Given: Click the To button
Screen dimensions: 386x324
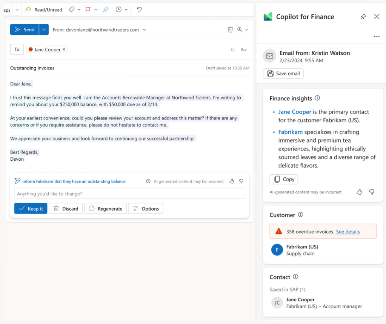Looking at the screenshot, I should [17, 49].
